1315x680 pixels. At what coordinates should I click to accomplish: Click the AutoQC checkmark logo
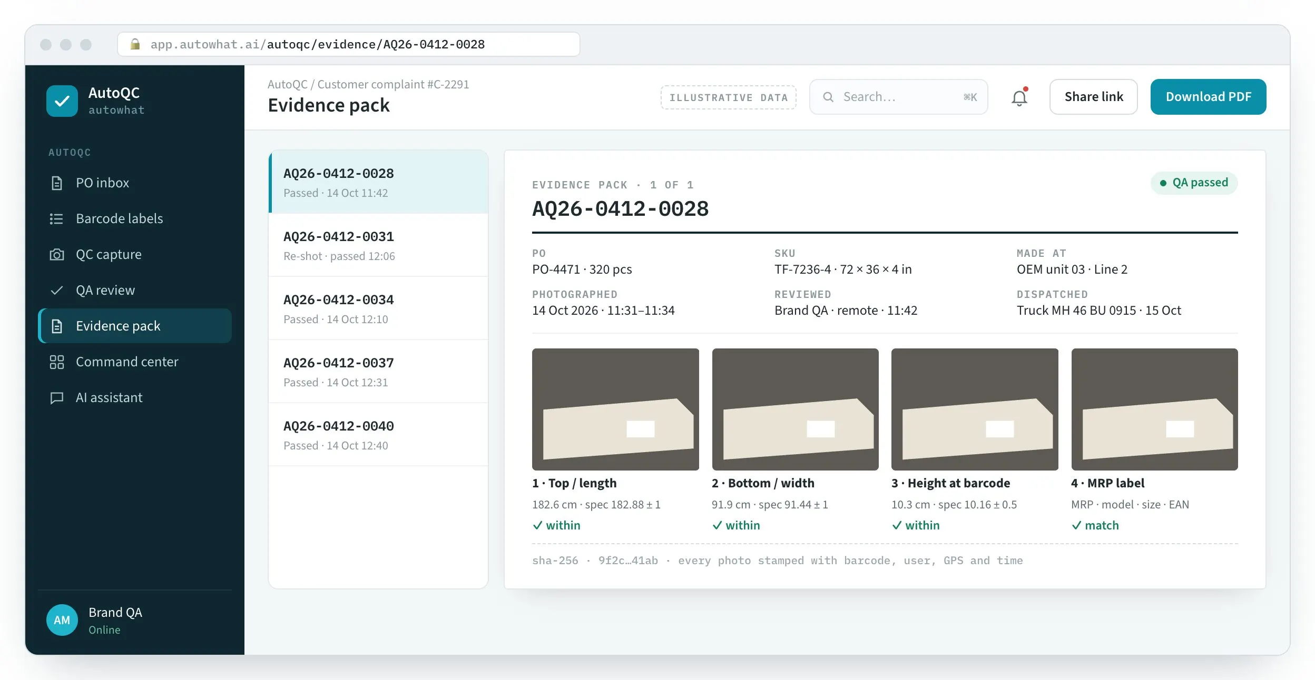[x=62, y=101]
